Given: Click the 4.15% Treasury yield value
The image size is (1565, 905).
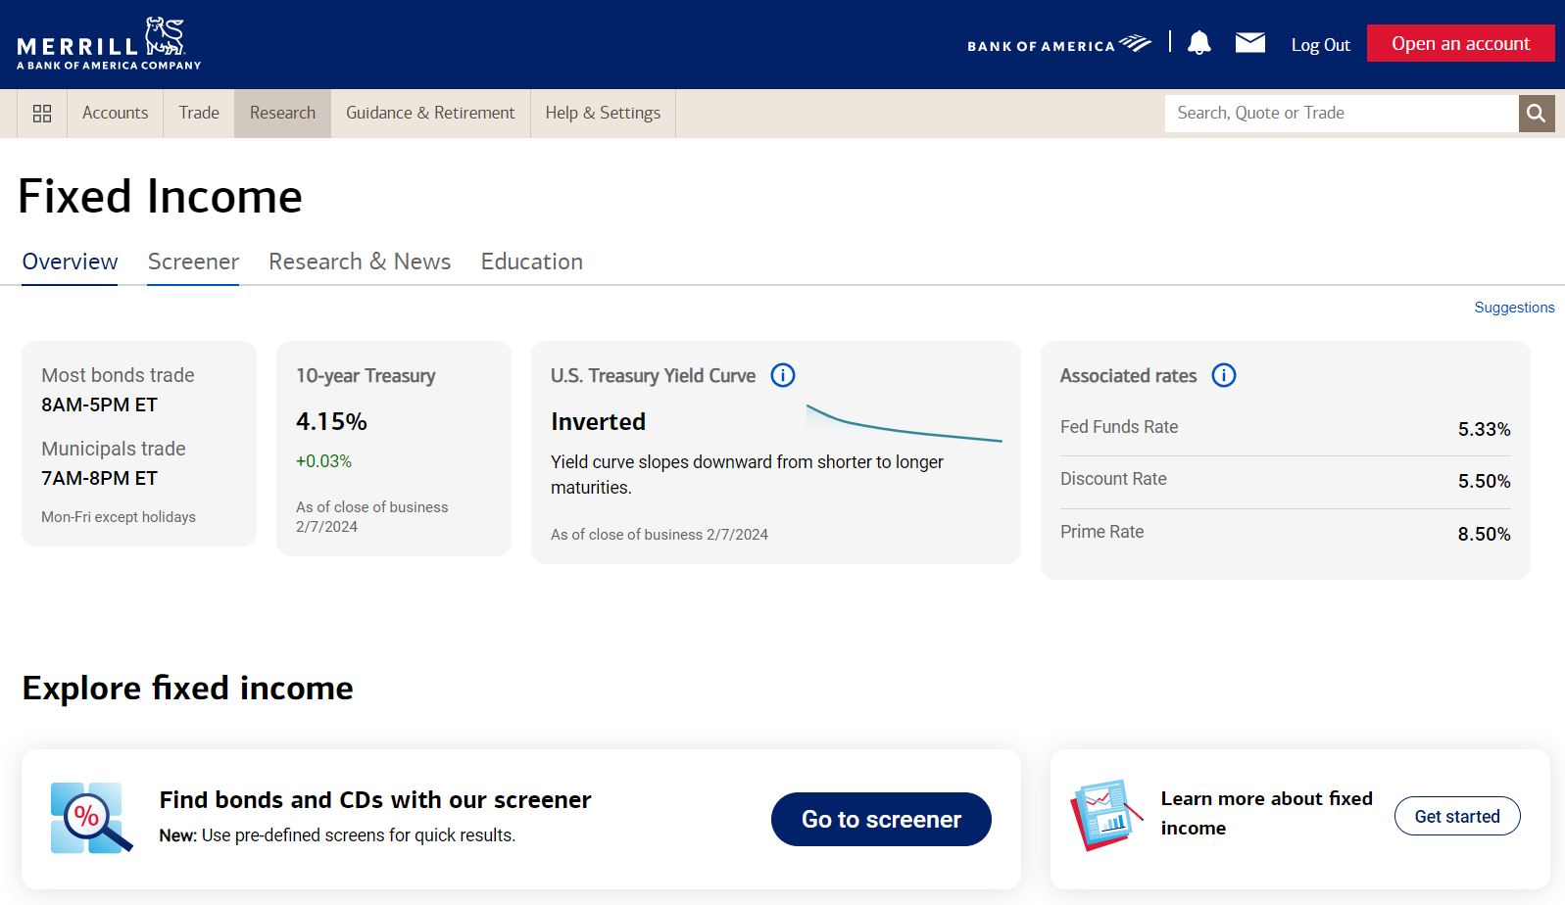Looking at the screenshot, I should [331, 422].
